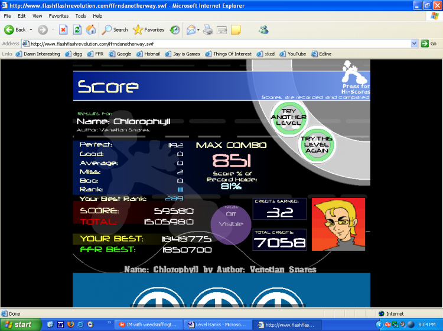The image size is (443, 331).
Task: Open the Tools menu
Action: point(81,16)
